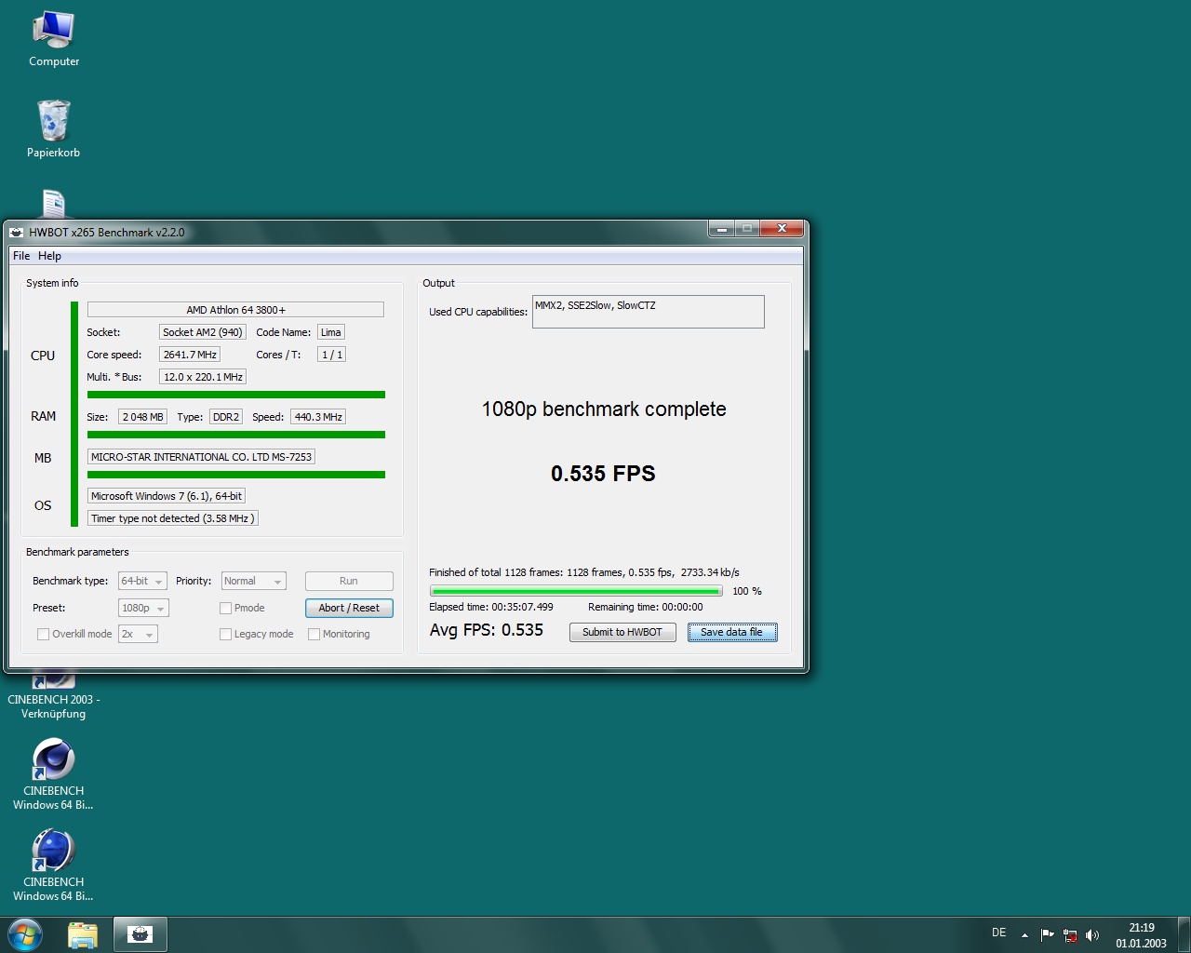
Task: Open the clock showing 21:19
Action: [1141, 934]
